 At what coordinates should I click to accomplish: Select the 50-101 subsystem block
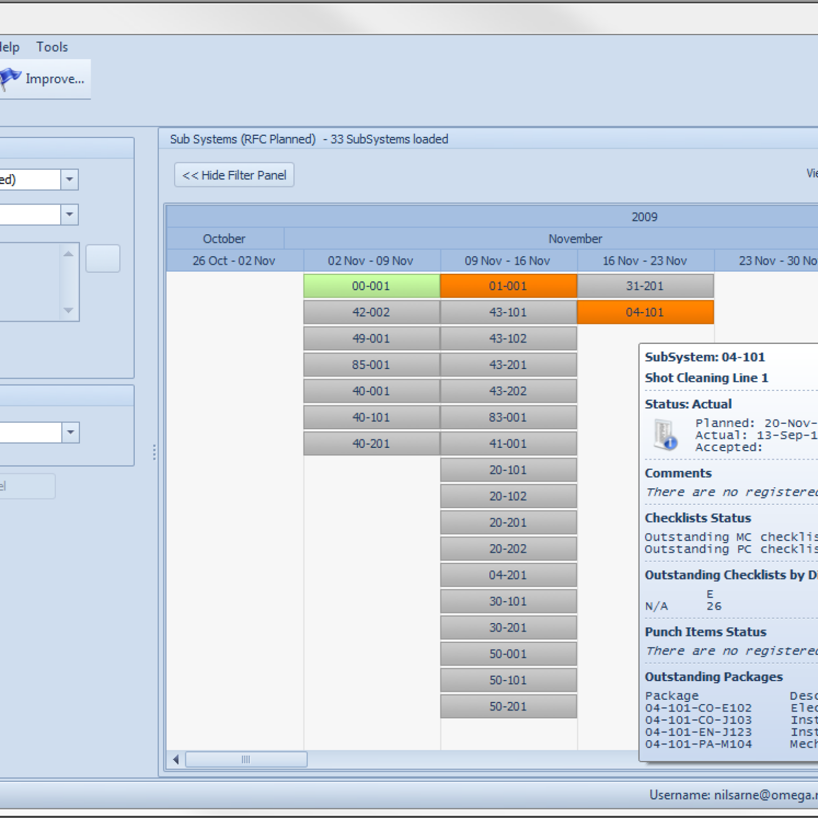[x=508, y=680]
